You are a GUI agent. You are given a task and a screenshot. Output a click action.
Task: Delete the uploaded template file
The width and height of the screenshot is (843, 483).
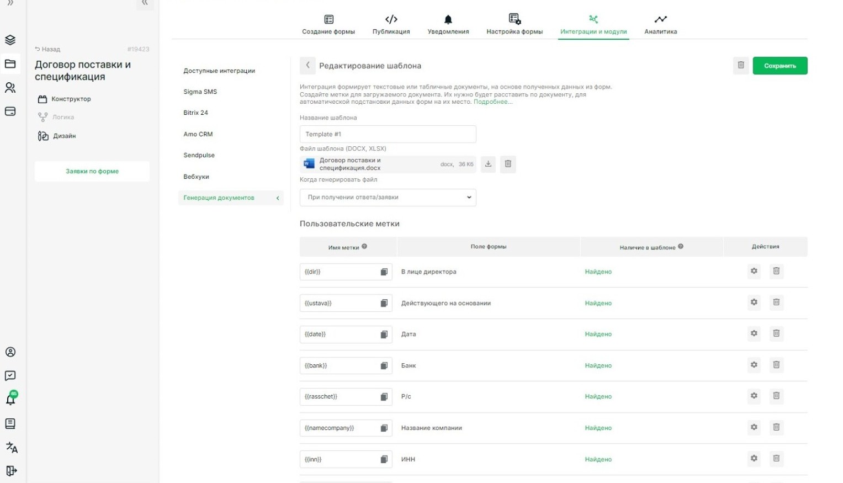(508, 164)
